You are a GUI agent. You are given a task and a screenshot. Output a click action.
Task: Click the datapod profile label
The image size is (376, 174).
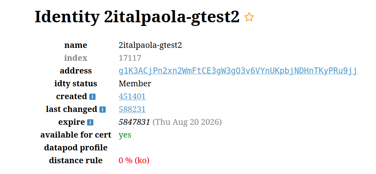[x=76, y=148]
